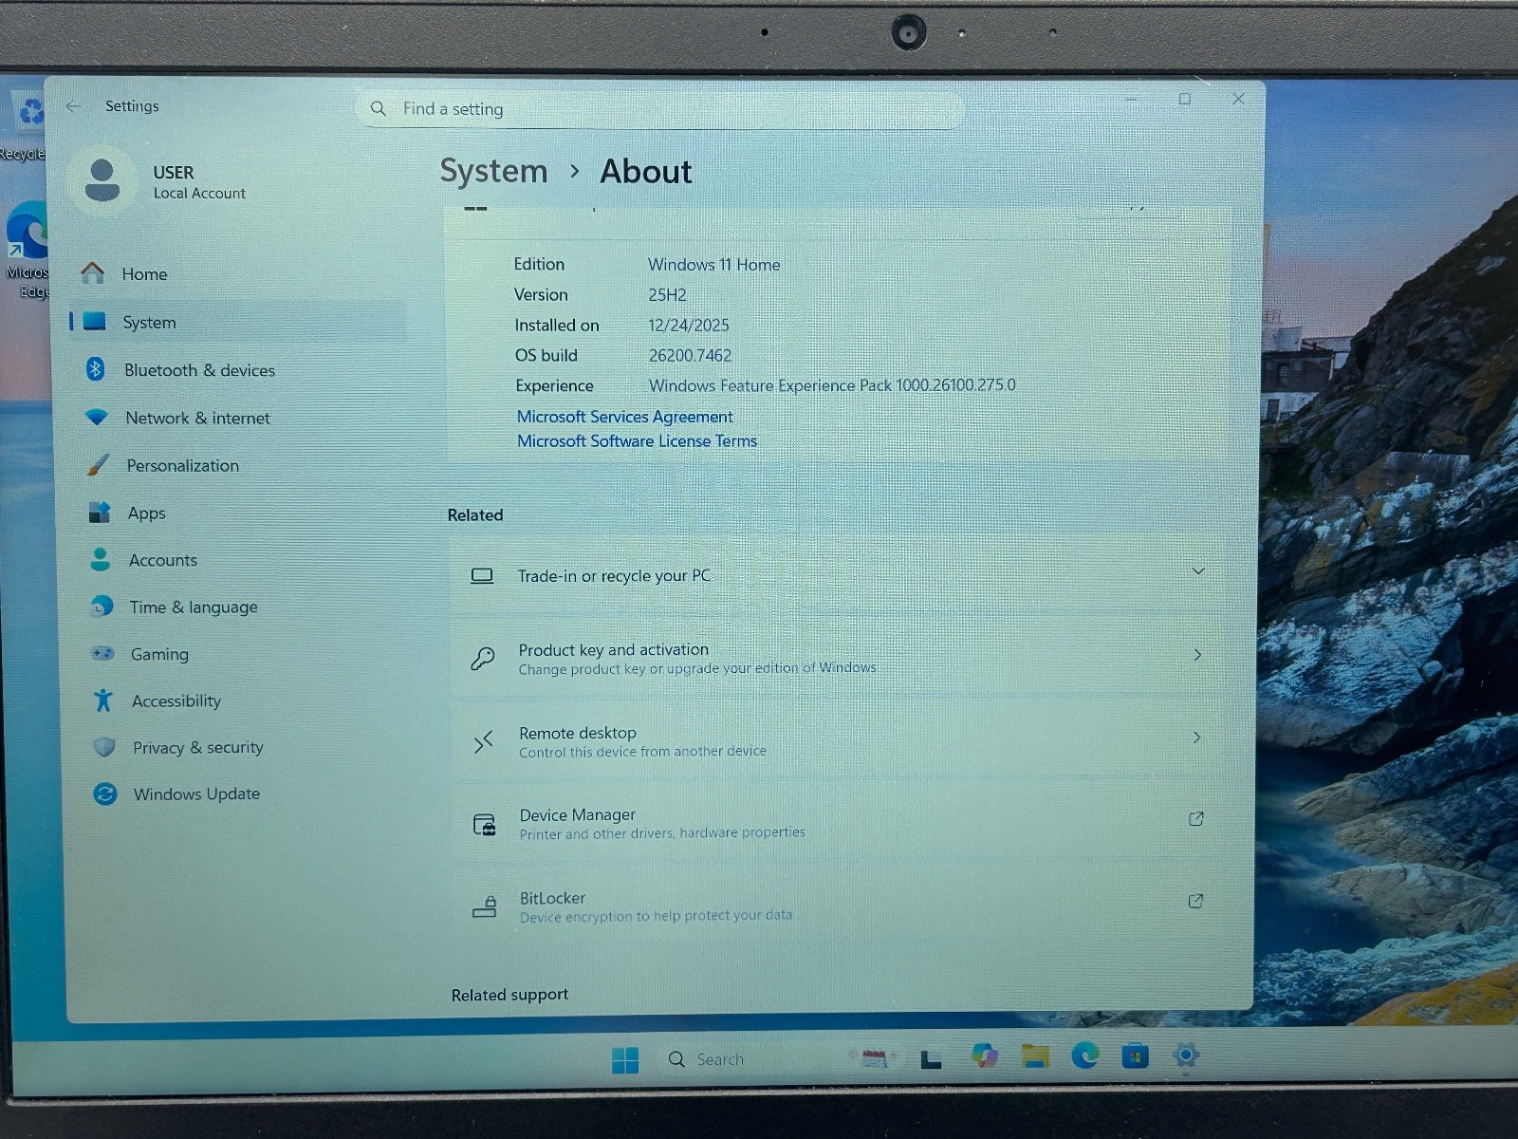The width and height of the screenshot is (1518, 1139).
Task: Click the OS build number 26200.7462
Action: [690, 356]
